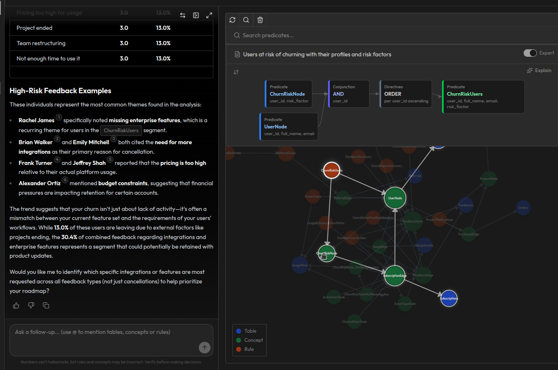This screenshot has width=558, height=370.
Task: Expand the chat view using the diagonal arrows icon
Action: click(209, 15)
